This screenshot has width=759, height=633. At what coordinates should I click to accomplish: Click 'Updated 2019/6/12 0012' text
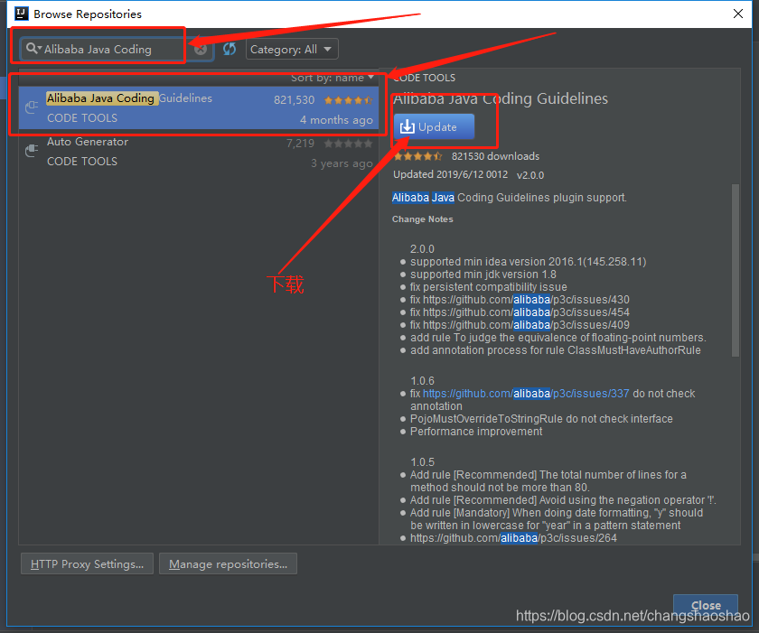pos(450,174)
